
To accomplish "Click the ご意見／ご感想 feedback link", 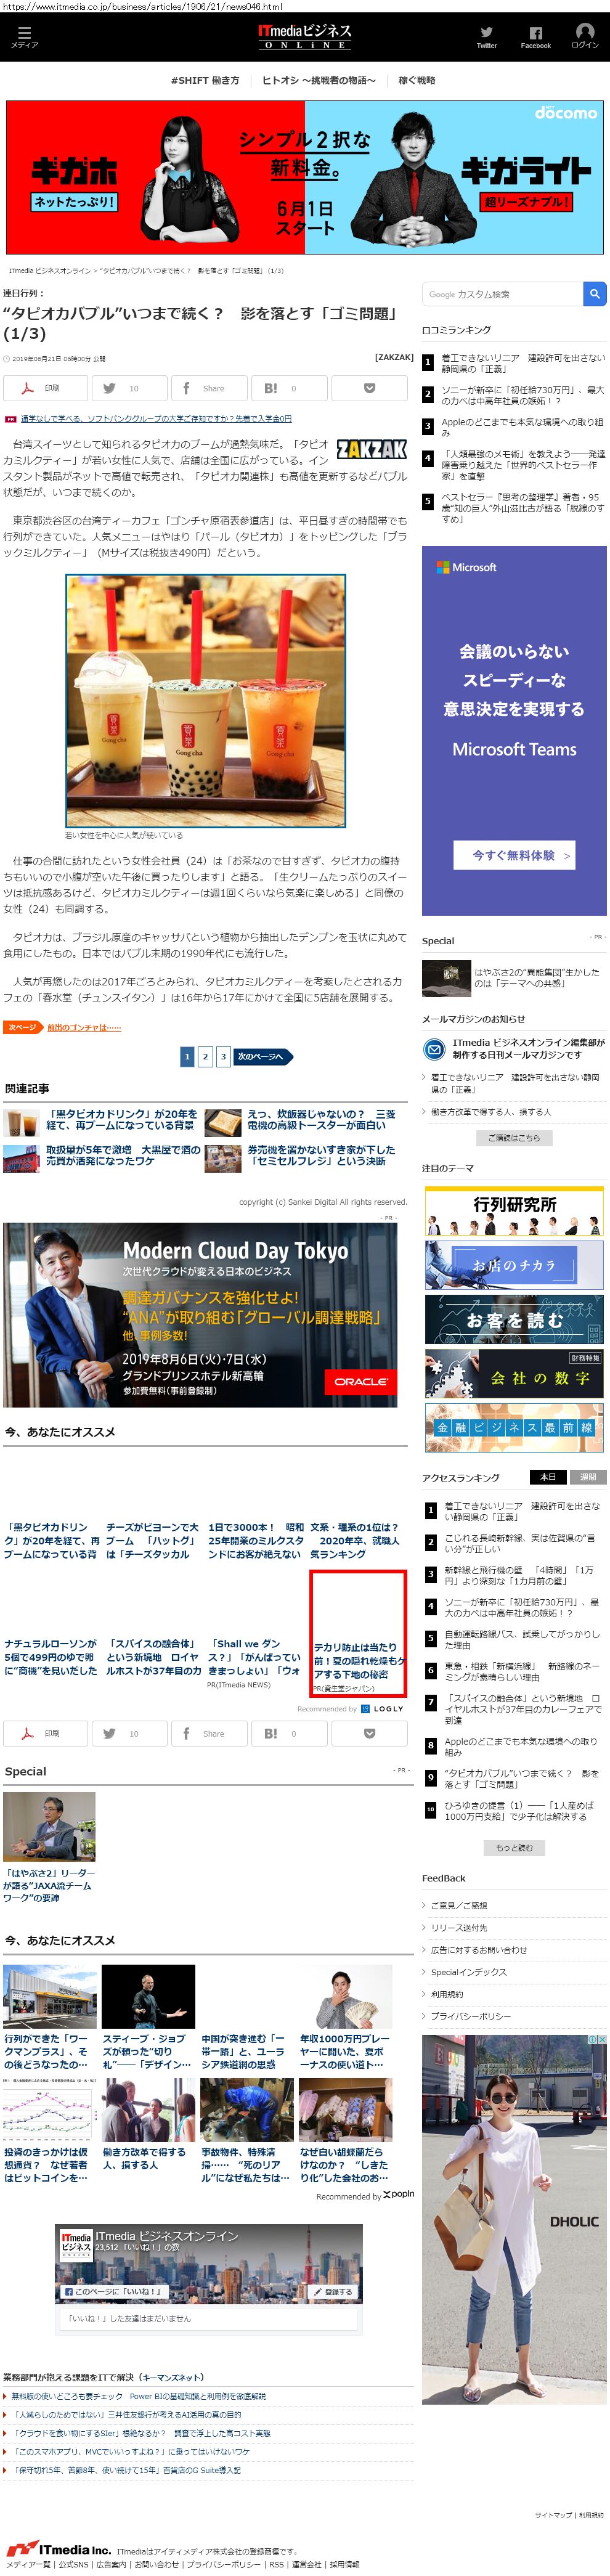I will point(458,1906).
